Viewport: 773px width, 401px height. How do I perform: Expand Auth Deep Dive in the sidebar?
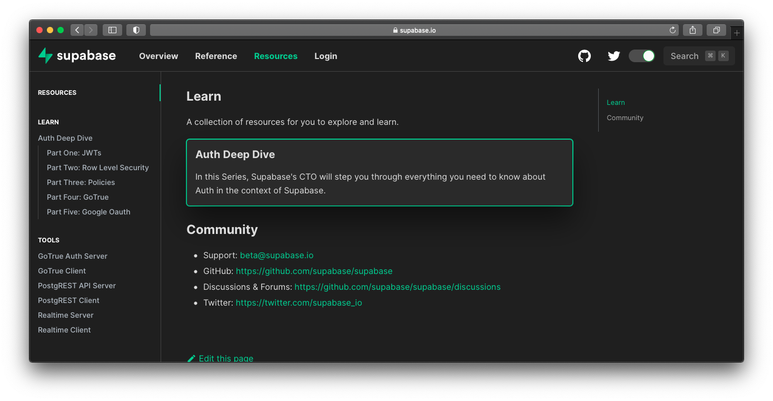(x=65, y=138)
